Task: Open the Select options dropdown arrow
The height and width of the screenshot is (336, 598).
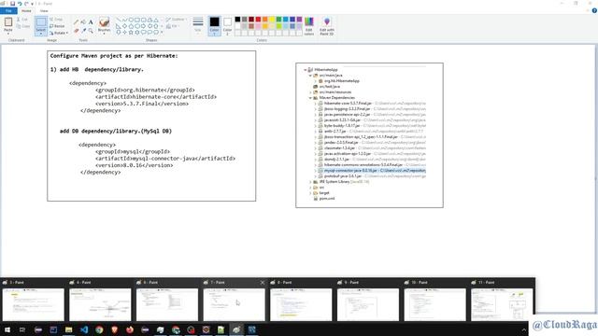Action: (41, 34)
